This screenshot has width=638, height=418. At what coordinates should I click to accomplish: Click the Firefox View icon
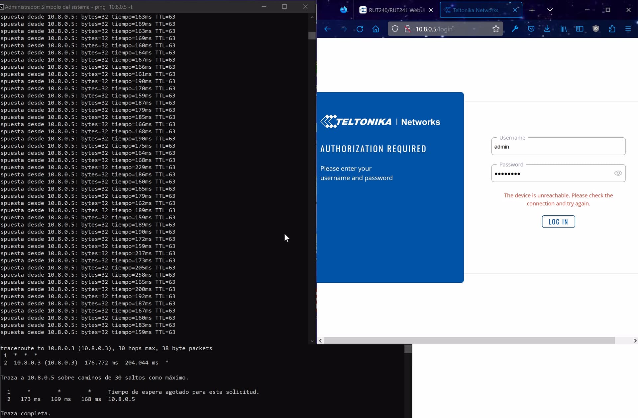(x=344, y=10)
